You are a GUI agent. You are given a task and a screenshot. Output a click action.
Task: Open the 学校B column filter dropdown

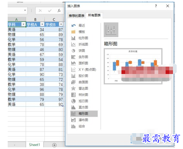point(61,24)
